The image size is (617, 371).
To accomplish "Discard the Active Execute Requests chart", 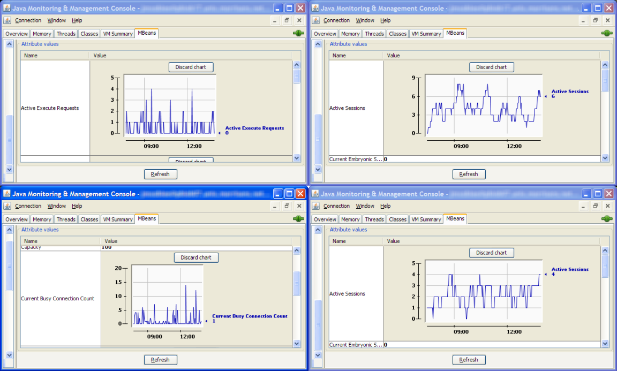I will click(191, 67).
